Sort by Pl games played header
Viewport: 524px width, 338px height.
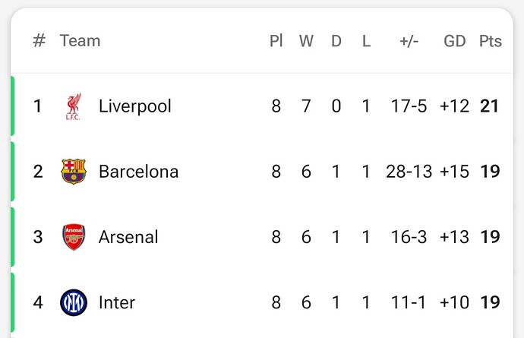tap(276, 41)
